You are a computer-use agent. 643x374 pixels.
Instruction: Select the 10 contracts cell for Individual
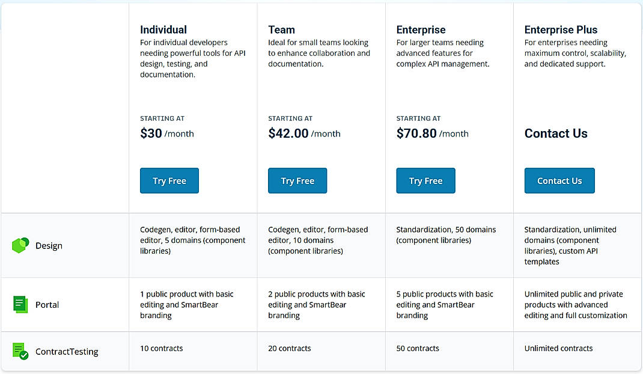(x=161, y=348)
